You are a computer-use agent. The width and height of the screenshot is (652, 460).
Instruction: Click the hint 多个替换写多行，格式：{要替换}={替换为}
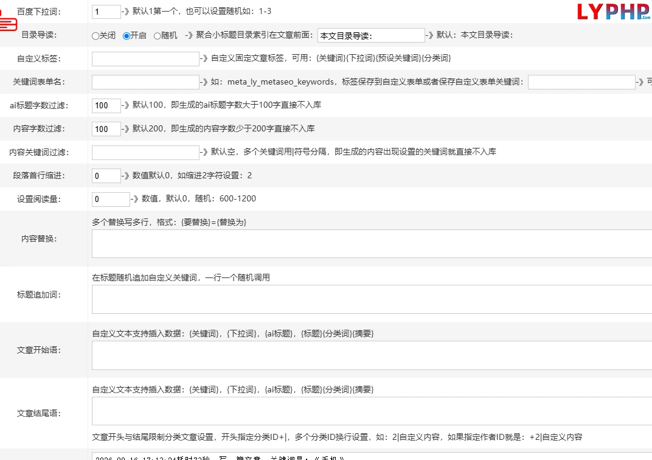click(169, 223)
